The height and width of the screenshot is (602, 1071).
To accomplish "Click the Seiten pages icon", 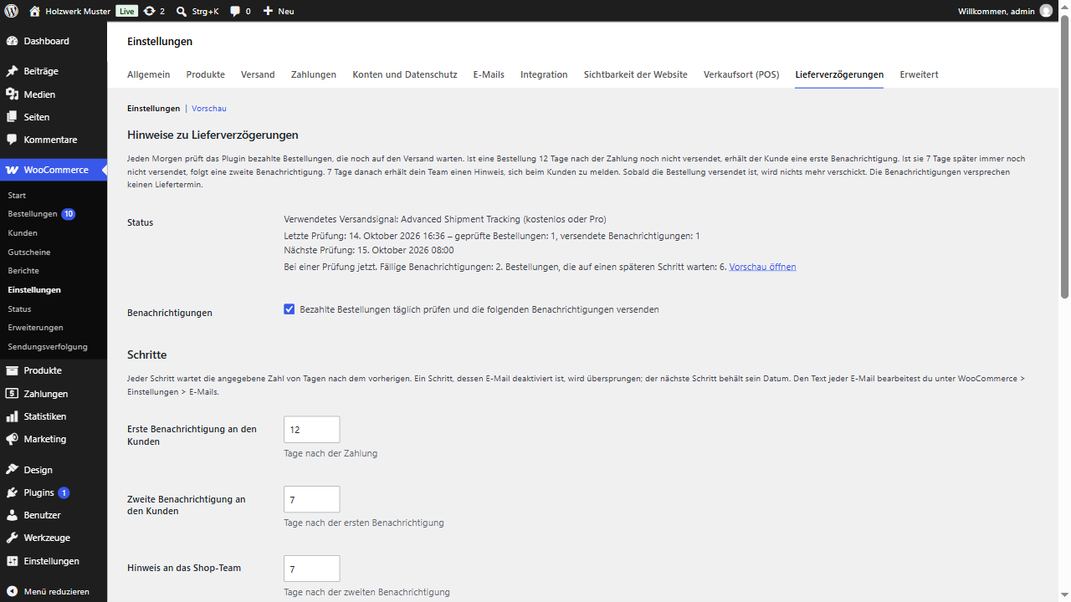I will pyautogui.click(x=13, y=117).
